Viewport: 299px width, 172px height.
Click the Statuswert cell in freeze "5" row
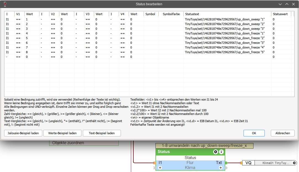[281, 52]
